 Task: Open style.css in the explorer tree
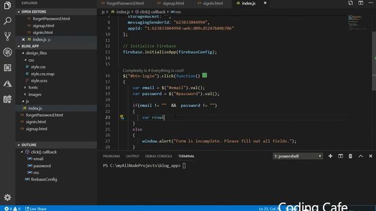tap(38, 67)
